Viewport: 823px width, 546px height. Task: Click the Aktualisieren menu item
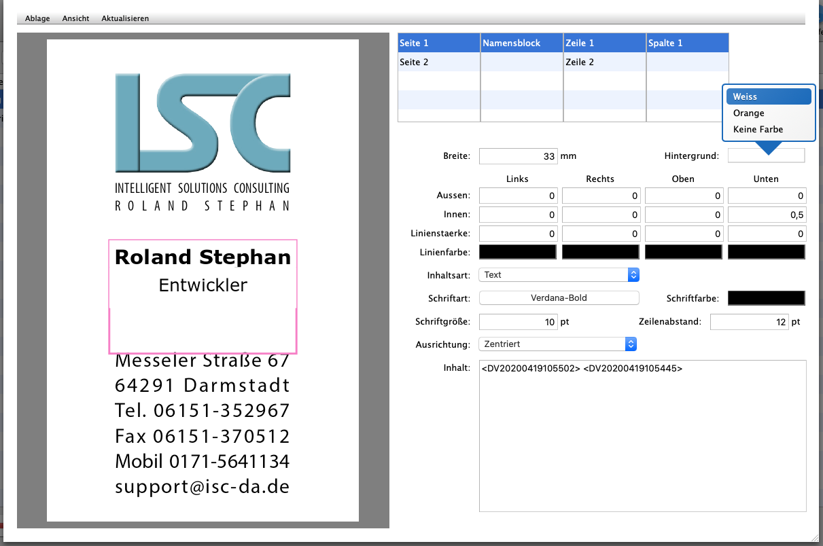pyautogui.click(x=125, y=18)
